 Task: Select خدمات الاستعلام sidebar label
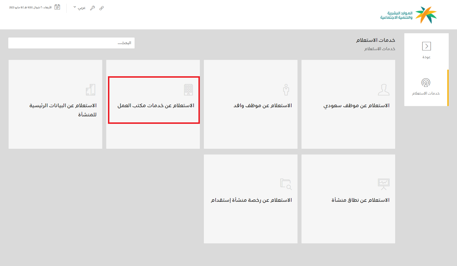(426, 93)
